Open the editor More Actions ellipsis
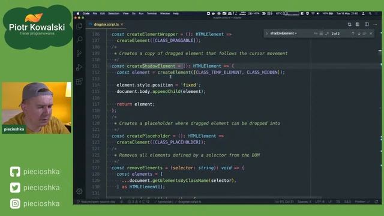Screen dimensions: 384x216 [x=375, y=24]
